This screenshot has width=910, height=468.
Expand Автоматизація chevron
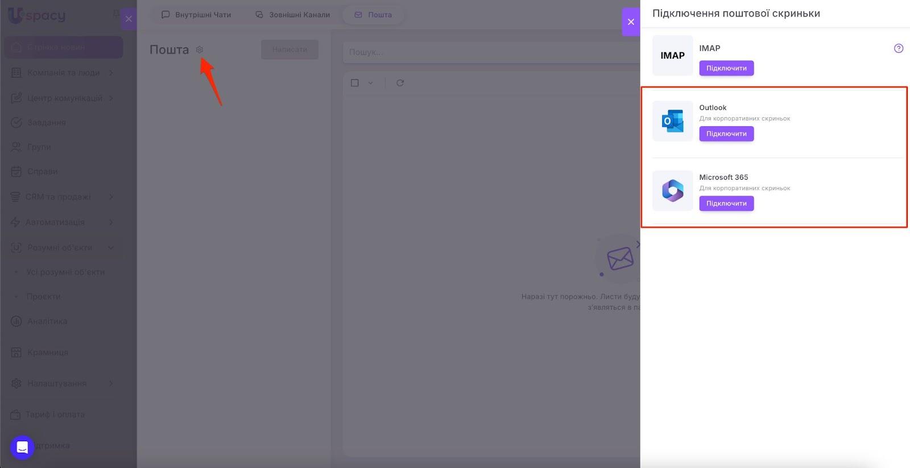[x=111, y=222]
